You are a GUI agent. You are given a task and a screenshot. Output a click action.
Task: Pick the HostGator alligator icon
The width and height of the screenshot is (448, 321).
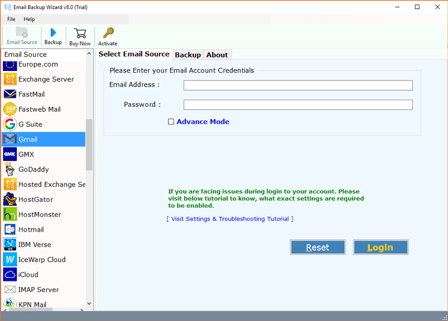click(10, 199)
